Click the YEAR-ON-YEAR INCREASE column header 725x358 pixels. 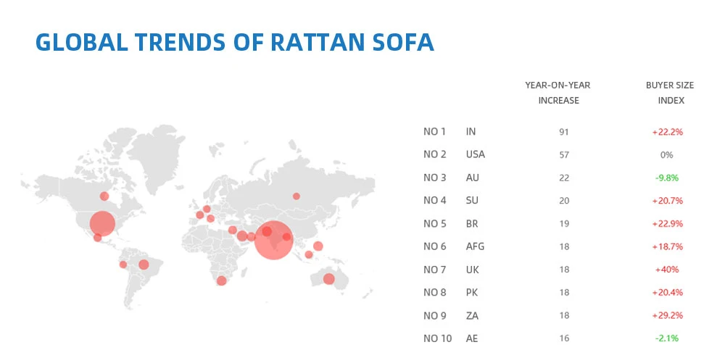click(x=558, y=93)
